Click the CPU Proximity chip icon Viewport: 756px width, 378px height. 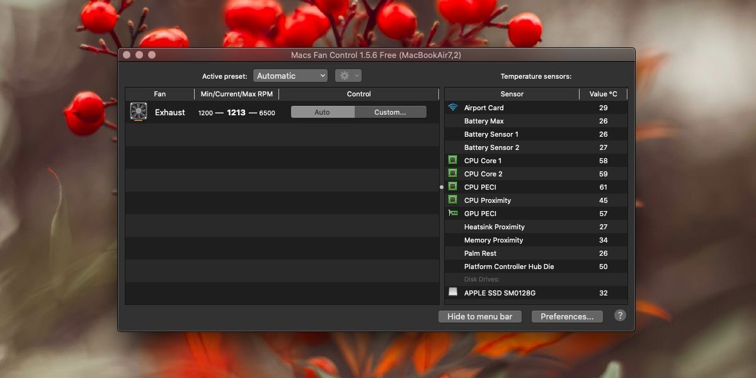point(452,200)
